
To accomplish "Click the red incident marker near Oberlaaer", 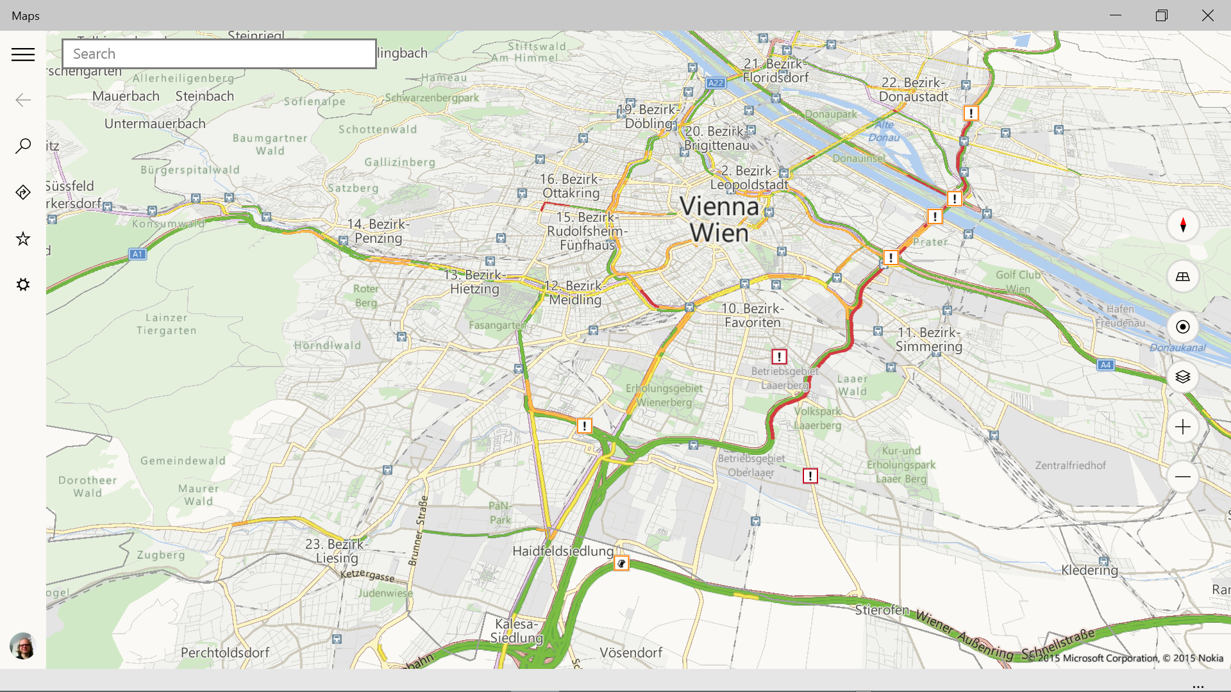I will (x=810, y=476).
